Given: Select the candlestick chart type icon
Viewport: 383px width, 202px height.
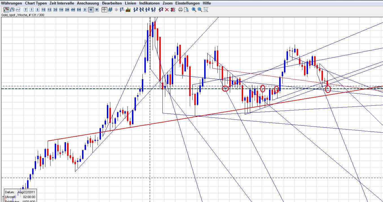Looking at the screenshot, I should (6, 9).
